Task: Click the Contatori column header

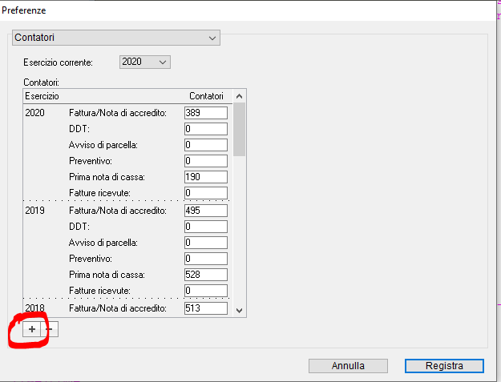Action: 206,96
